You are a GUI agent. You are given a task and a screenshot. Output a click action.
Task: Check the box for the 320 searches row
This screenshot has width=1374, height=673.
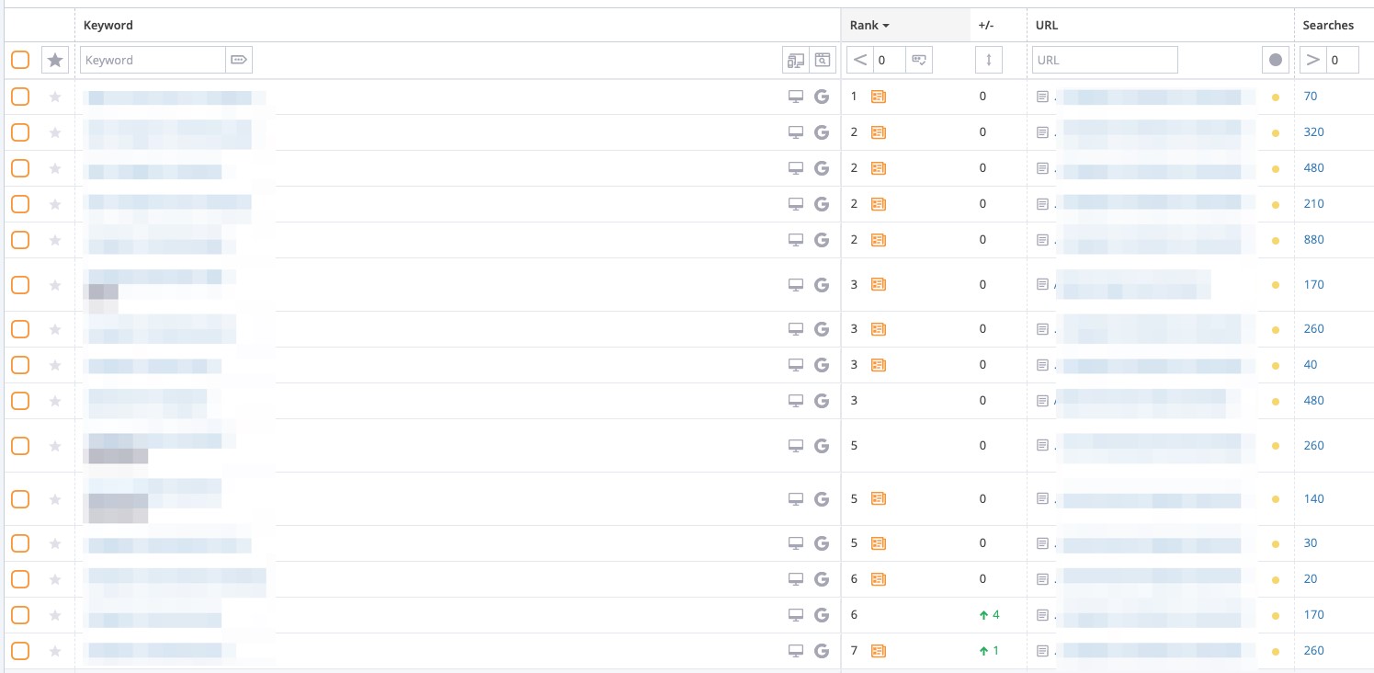20,132
